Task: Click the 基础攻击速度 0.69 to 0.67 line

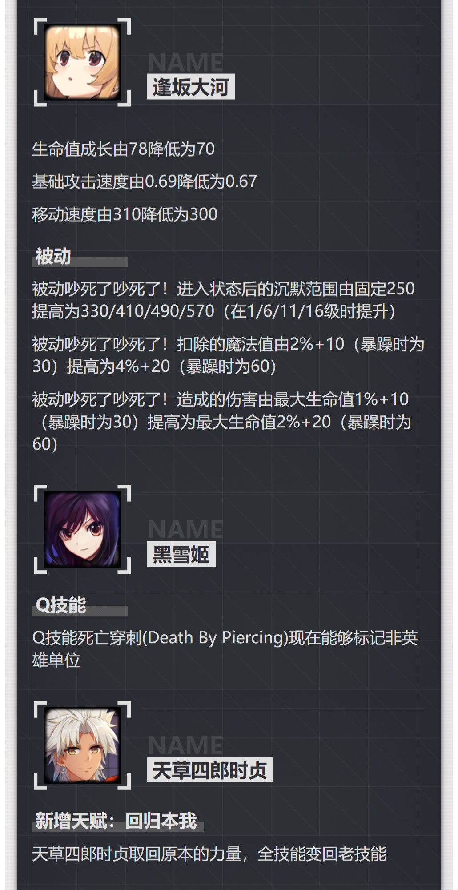Action: (145, 181)
